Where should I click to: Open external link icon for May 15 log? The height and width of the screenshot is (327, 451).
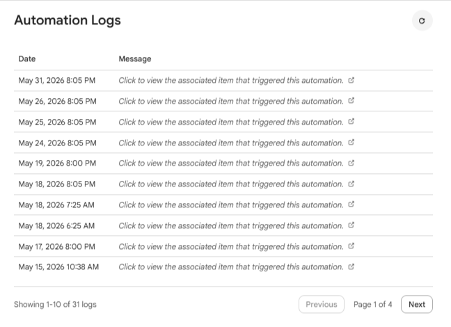(351, 267)
